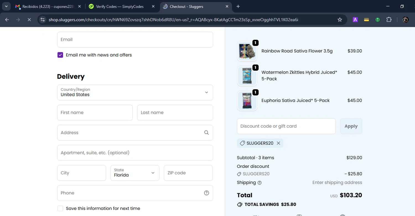Click the address bar URL

coord(173,20)
